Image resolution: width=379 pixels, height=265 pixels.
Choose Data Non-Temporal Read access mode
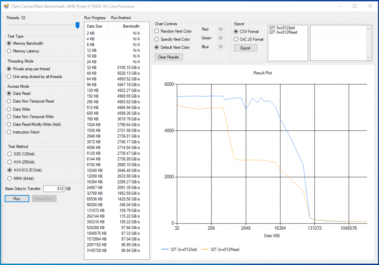(10, 101)
